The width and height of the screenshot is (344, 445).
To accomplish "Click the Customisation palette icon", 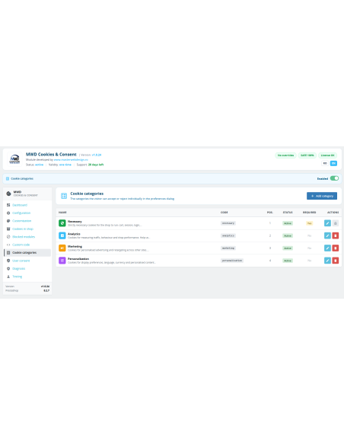I will point(8,221).
